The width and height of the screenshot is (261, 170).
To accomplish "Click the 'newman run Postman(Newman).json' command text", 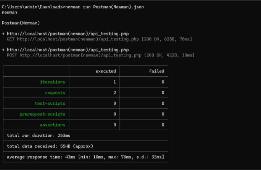I will pos(105,7).
